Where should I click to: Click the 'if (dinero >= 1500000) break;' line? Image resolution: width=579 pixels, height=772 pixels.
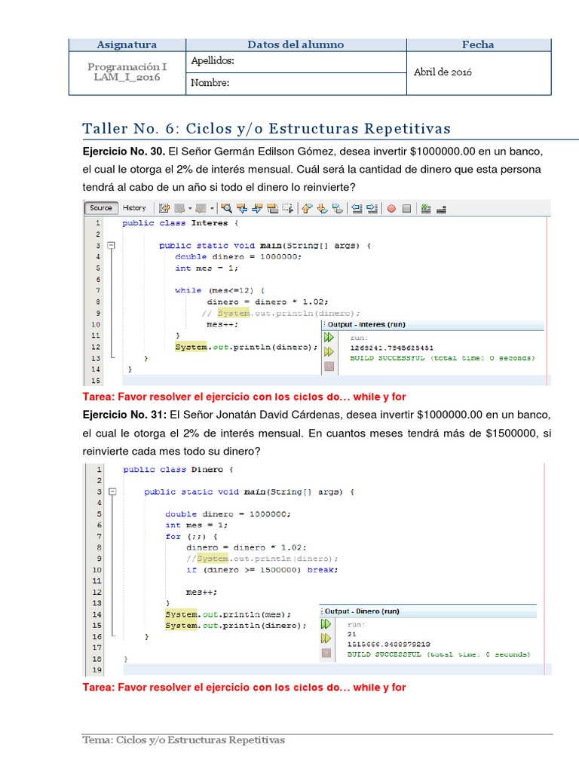tap(262, 570)
